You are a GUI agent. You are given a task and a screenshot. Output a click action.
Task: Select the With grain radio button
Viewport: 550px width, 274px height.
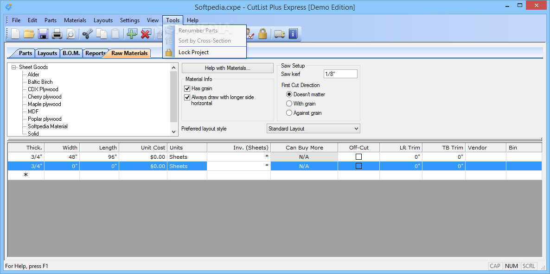pyautogui.click(x=289, y=104)
